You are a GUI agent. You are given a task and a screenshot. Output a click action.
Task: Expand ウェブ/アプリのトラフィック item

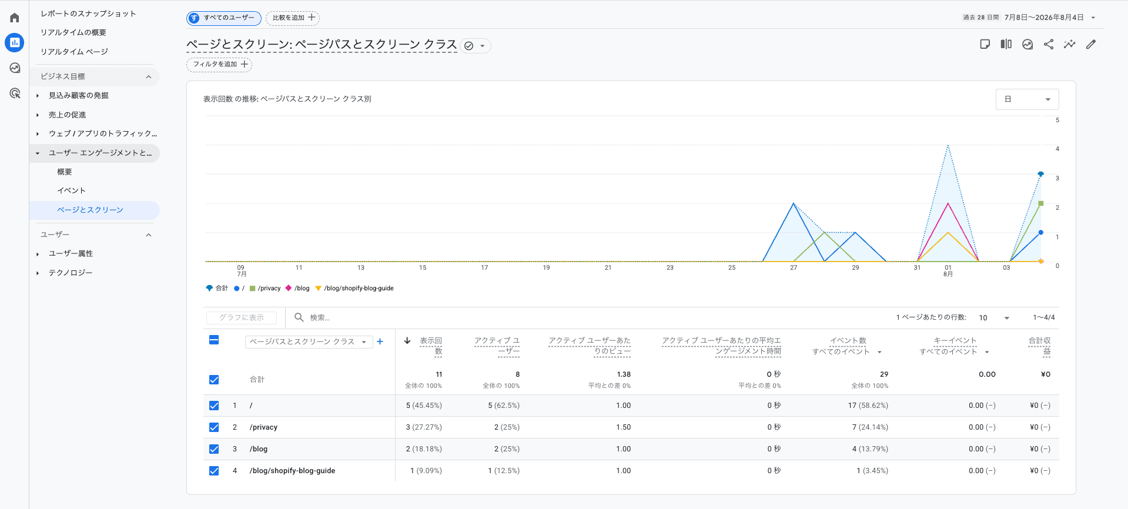point(38,134)
